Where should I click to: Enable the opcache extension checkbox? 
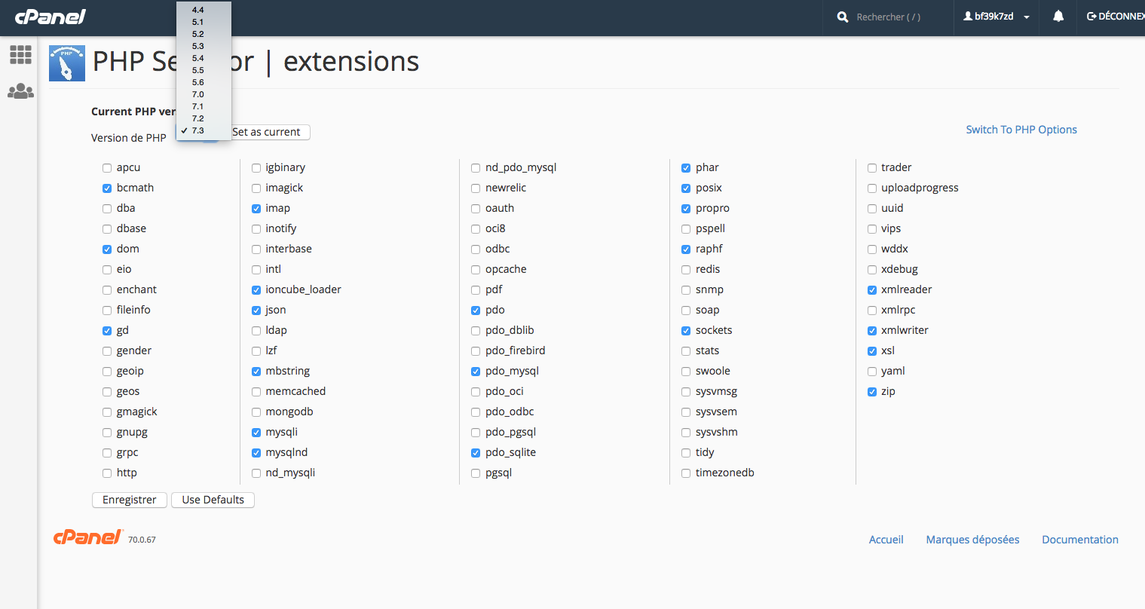[476, 270]
